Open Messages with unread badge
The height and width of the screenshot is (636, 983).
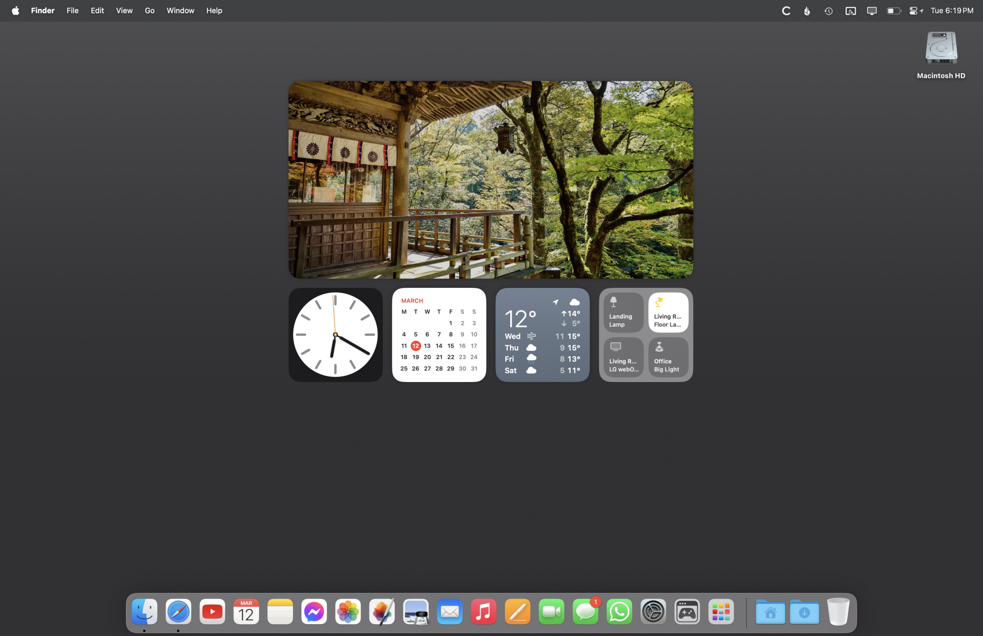point(585,611)
